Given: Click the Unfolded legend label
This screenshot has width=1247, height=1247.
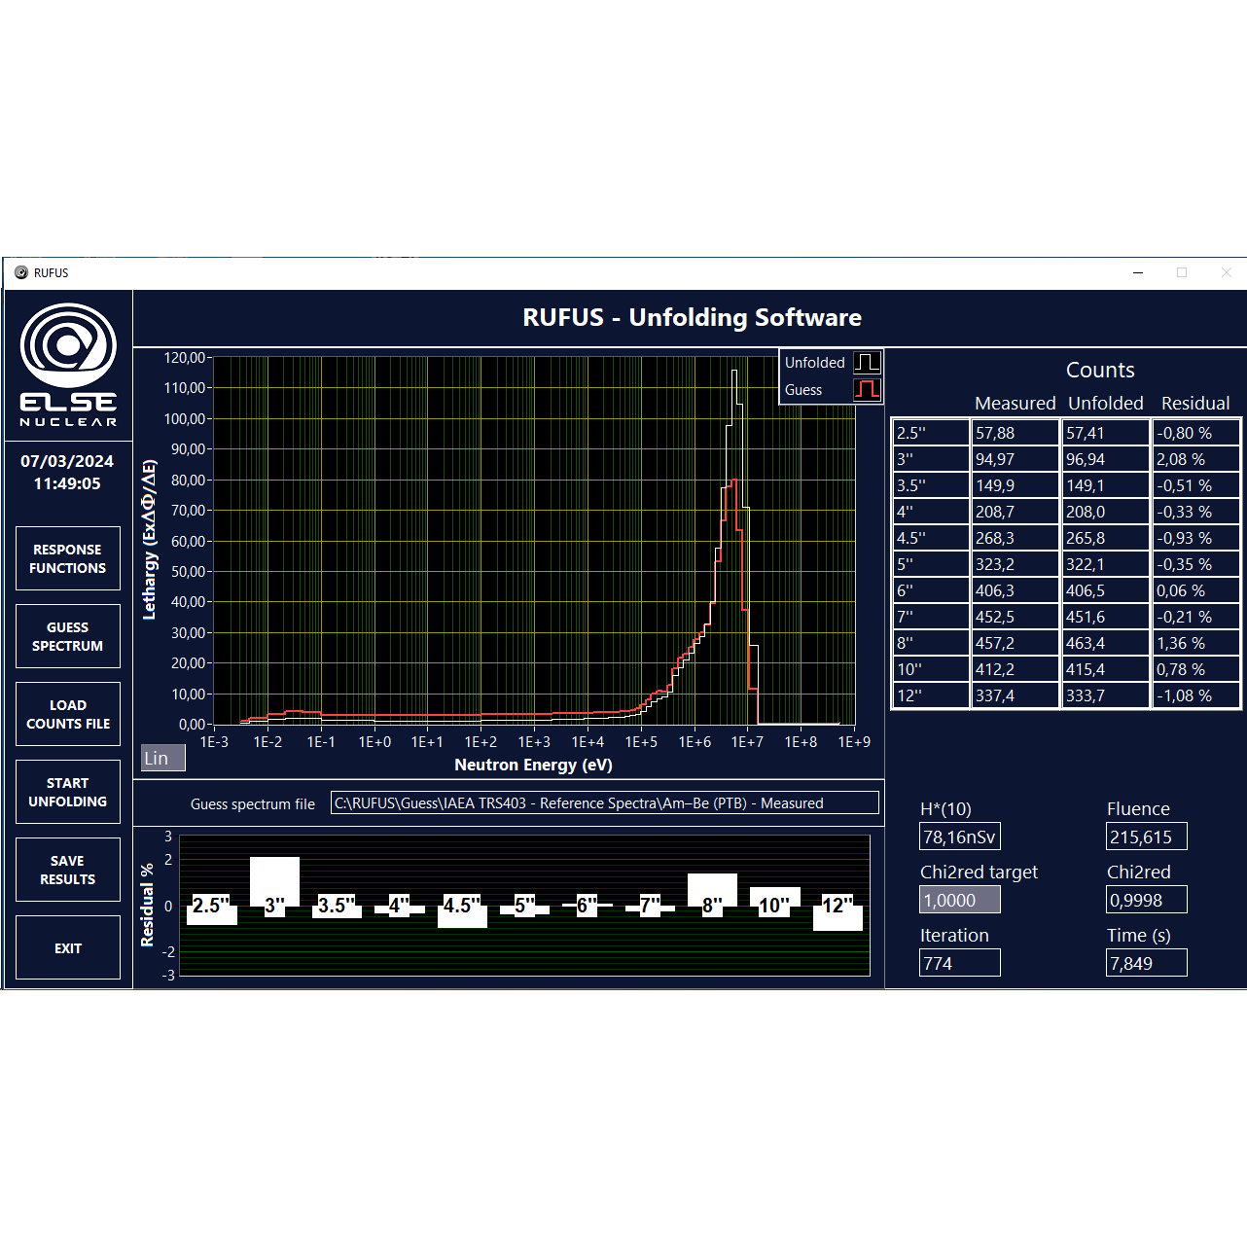Looking at the screenshot, I should click(x=815, y=363).
